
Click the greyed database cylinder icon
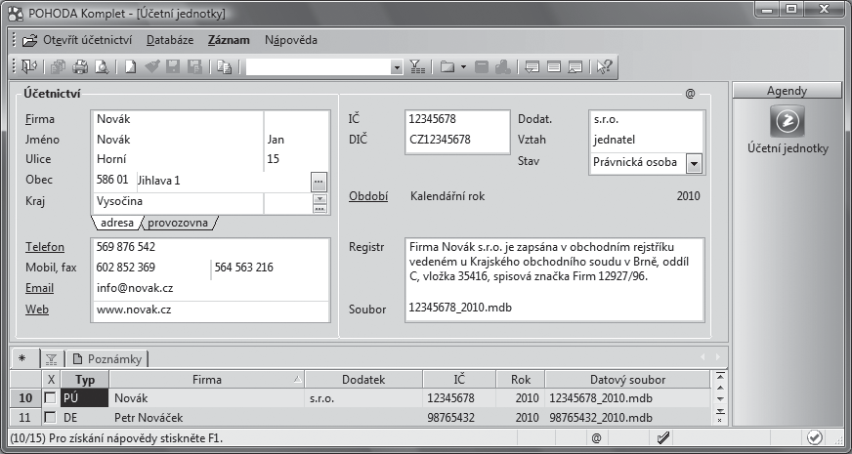pyautogui.click(x=482, y=66)
